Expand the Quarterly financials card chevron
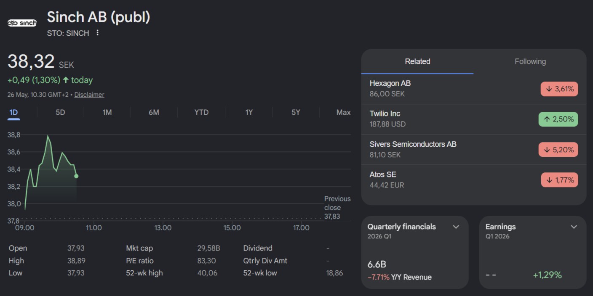Screen dimensions: 593x296 (456, 227)
